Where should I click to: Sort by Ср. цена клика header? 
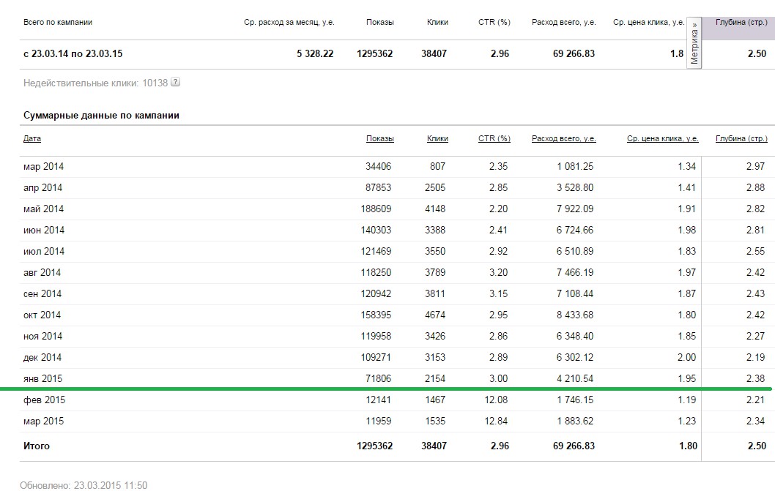click(662, 139)
